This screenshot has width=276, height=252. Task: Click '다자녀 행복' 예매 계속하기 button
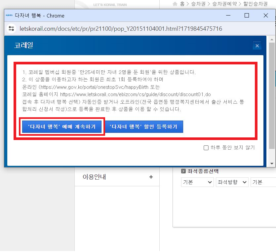point(61,126)
